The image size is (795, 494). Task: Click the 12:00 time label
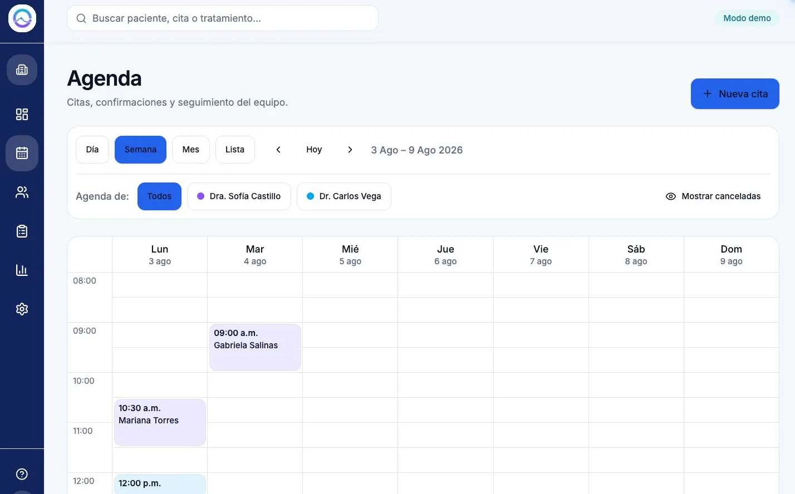(84, 481)
